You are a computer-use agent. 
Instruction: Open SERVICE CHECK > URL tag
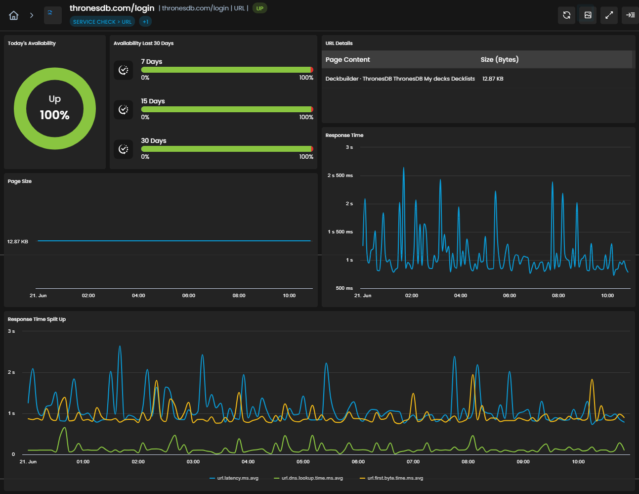click(102, 22)
